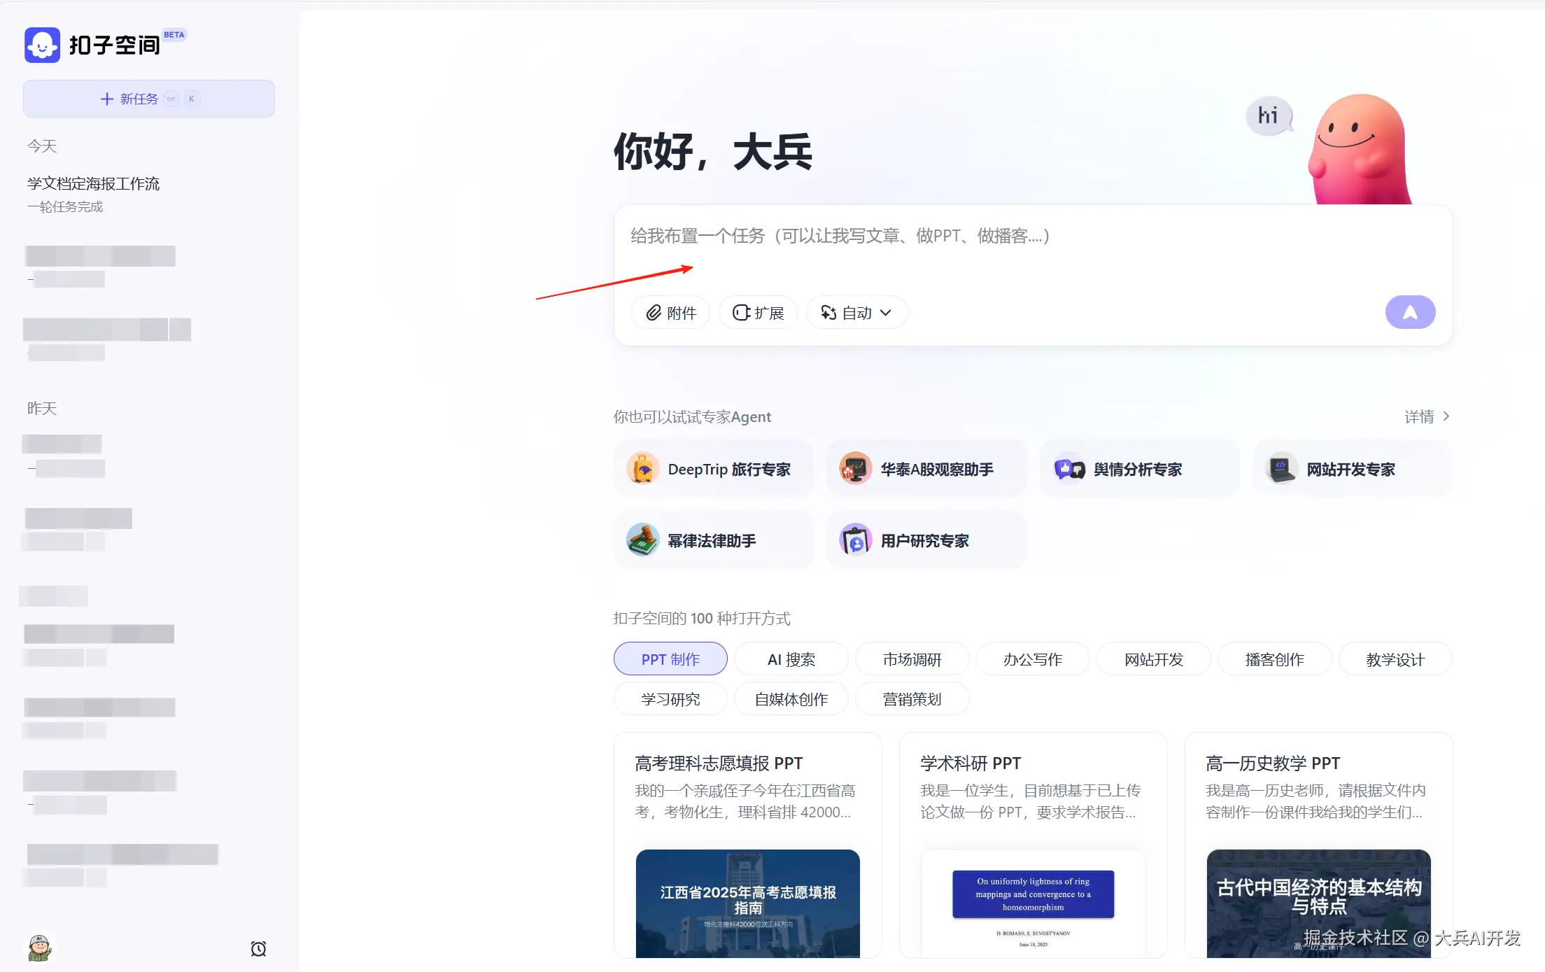Select the 舆情分析专家 agent

coord(1138,470)
